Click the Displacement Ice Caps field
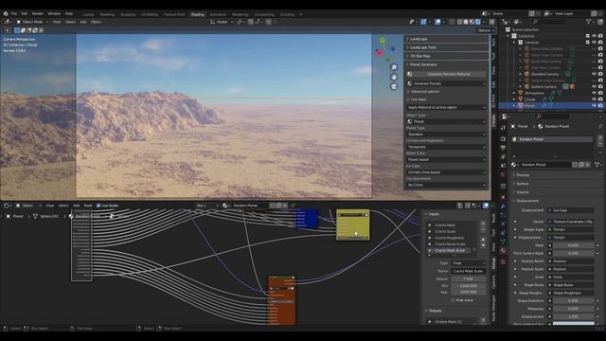Image resolution: width=606 pixels, height=341 pixels. pos(571,210)
